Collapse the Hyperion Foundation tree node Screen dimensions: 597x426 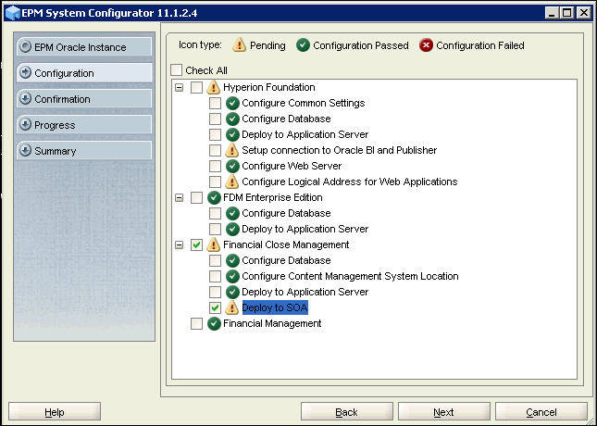point(179,87)
